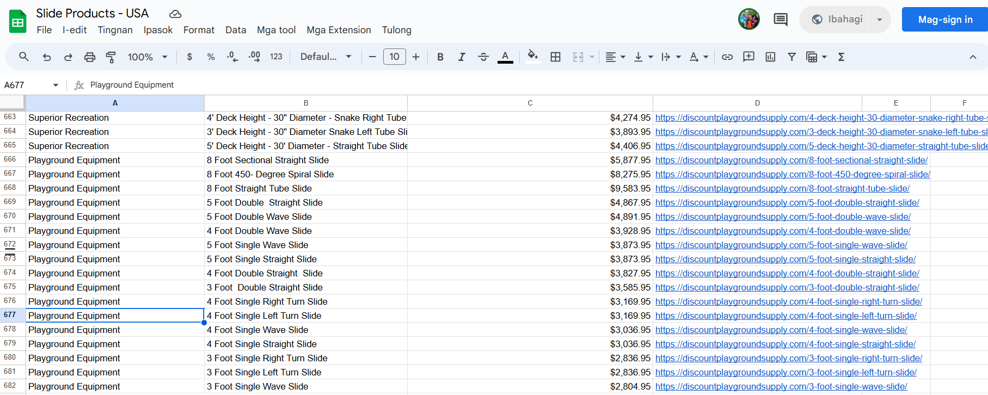Open the File menu
Screen dimensions: 988x395
pos(44,30)
